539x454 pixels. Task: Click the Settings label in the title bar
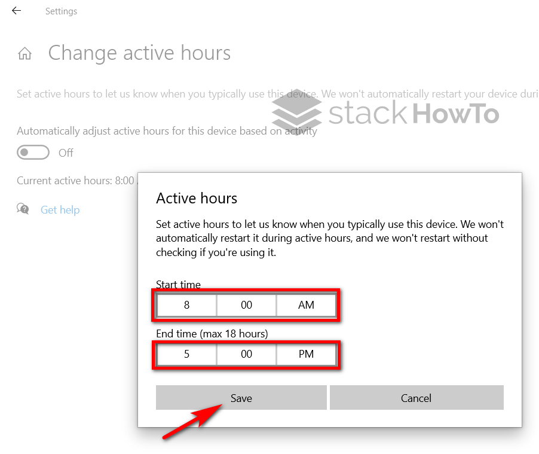click(61, 11)
